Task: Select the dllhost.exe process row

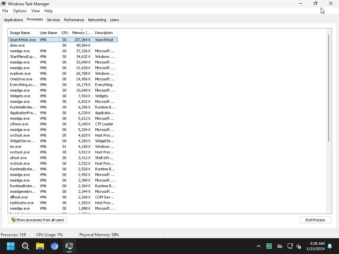Action: tap(63, 197)
